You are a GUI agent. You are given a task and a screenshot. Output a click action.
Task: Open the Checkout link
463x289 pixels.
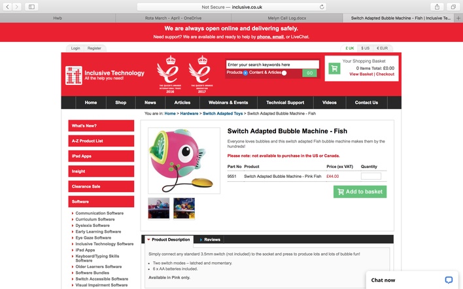[385, 74]
